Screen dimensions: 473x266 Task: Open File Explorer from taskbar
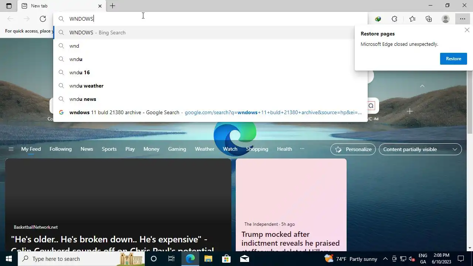208,259
